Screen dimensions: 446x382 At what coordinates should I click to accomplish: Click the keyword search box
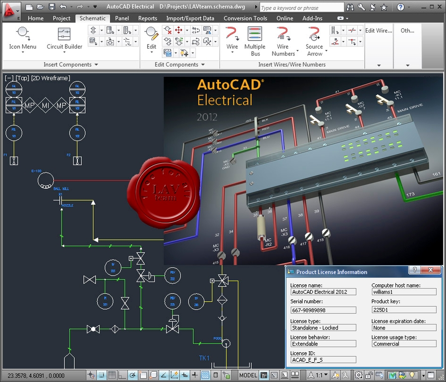coord(301,8)
